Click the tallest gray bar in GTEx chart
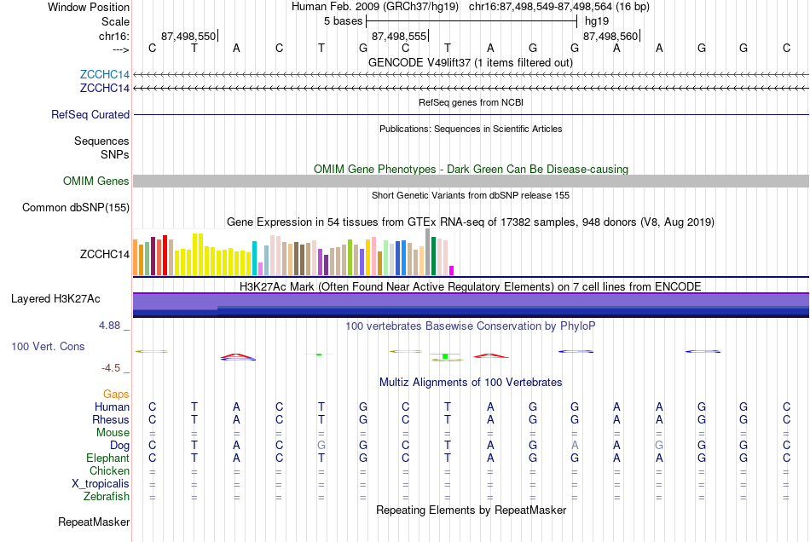Image resolution: width=810 pixels, height=542 pixels. click(x=428, y=252)
